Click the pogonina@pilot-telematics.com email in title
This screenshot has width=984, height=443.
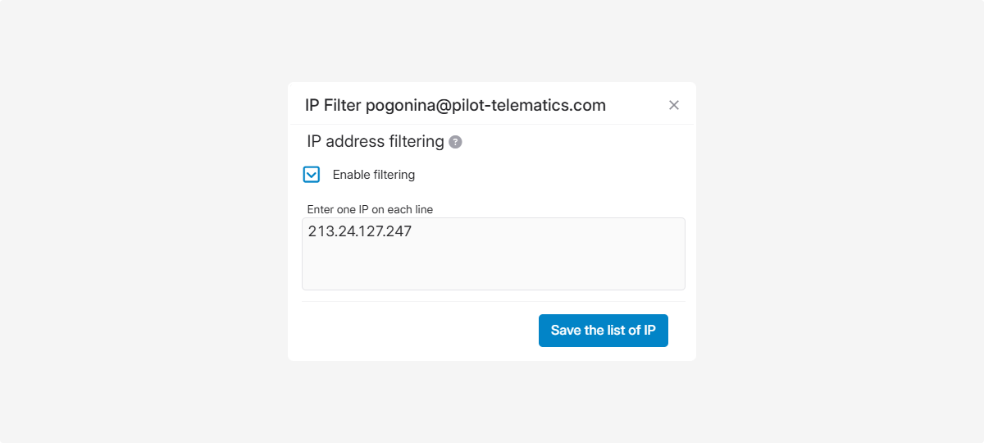pyautogui.click(x=485, y=105)
